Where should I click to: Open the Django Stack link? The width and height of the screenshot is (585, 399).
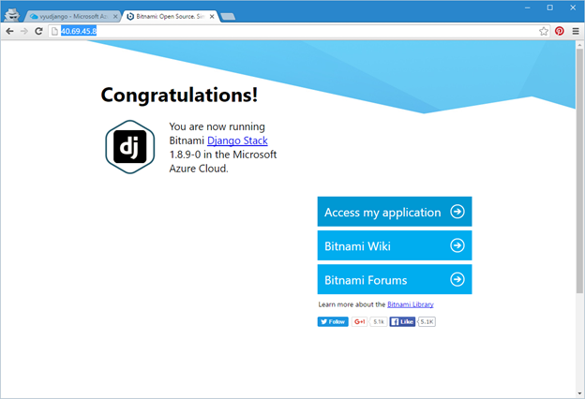(x=237, y=140)
